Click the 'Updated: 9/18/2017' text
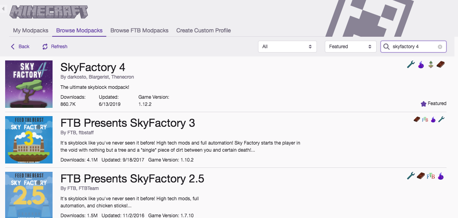 tap(123, 160)
